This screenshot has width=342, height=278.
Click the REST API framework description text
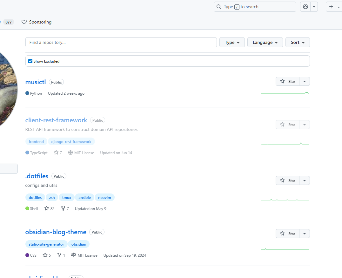point(81,129)
